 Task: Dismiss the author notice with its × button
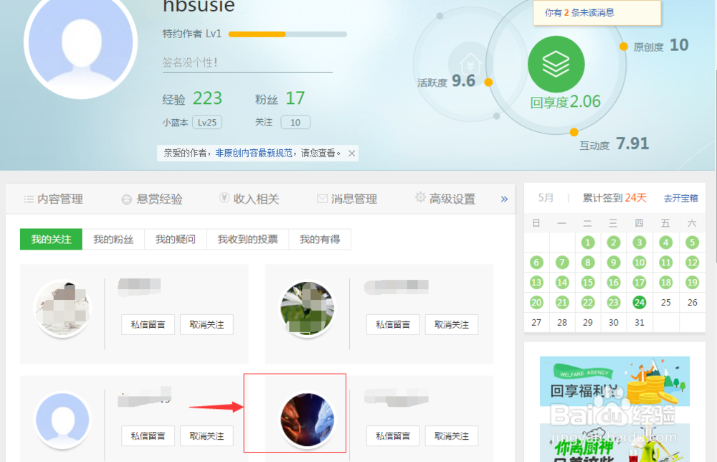pyautogui.click(x=351, y=153)
